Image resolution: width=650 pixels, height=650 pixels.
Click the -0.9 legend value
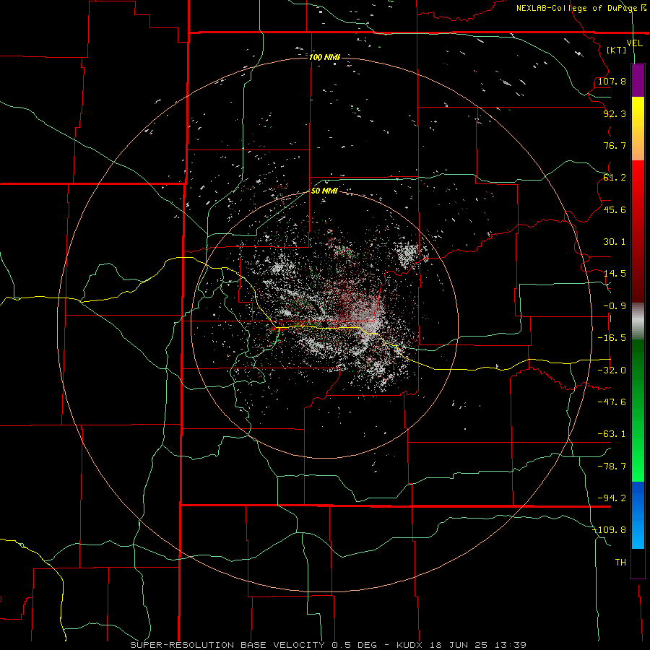[615, 306]
